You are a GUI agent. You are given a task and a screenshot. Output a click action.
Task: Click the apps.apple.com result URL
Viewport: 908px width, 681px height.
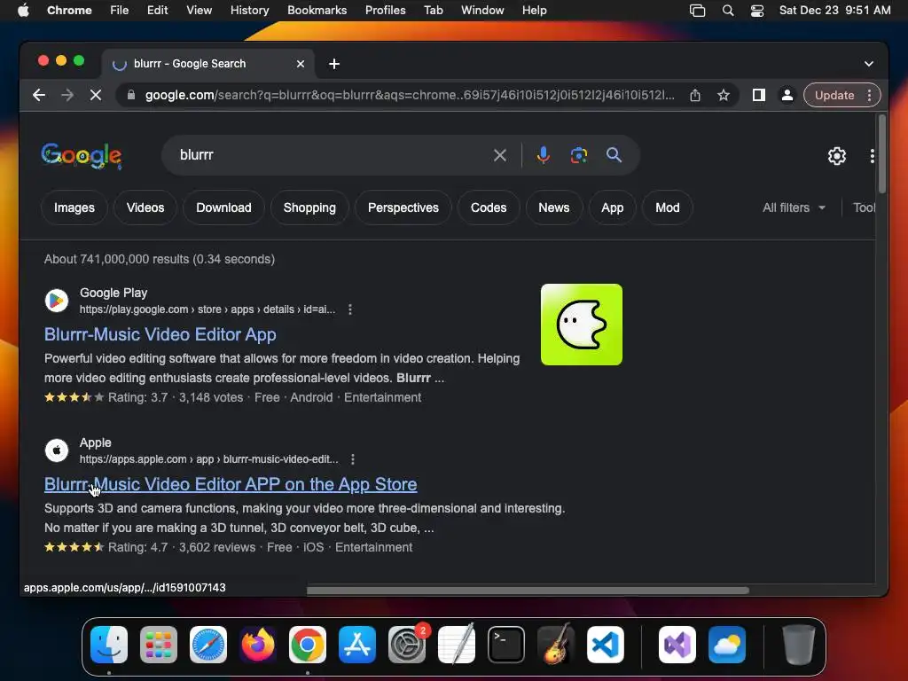[208, 459]
